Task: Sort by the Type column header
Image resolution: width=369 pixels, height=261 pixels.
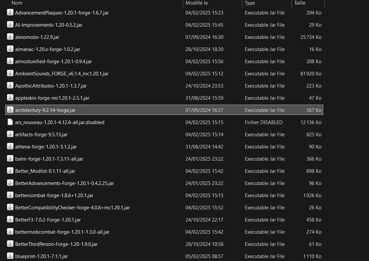Action: click(x=250, y=3)
